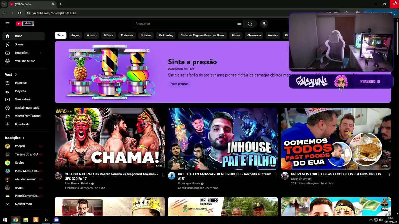
Task: Select the Notícias filter chip
Action: [x=146, y=35]
